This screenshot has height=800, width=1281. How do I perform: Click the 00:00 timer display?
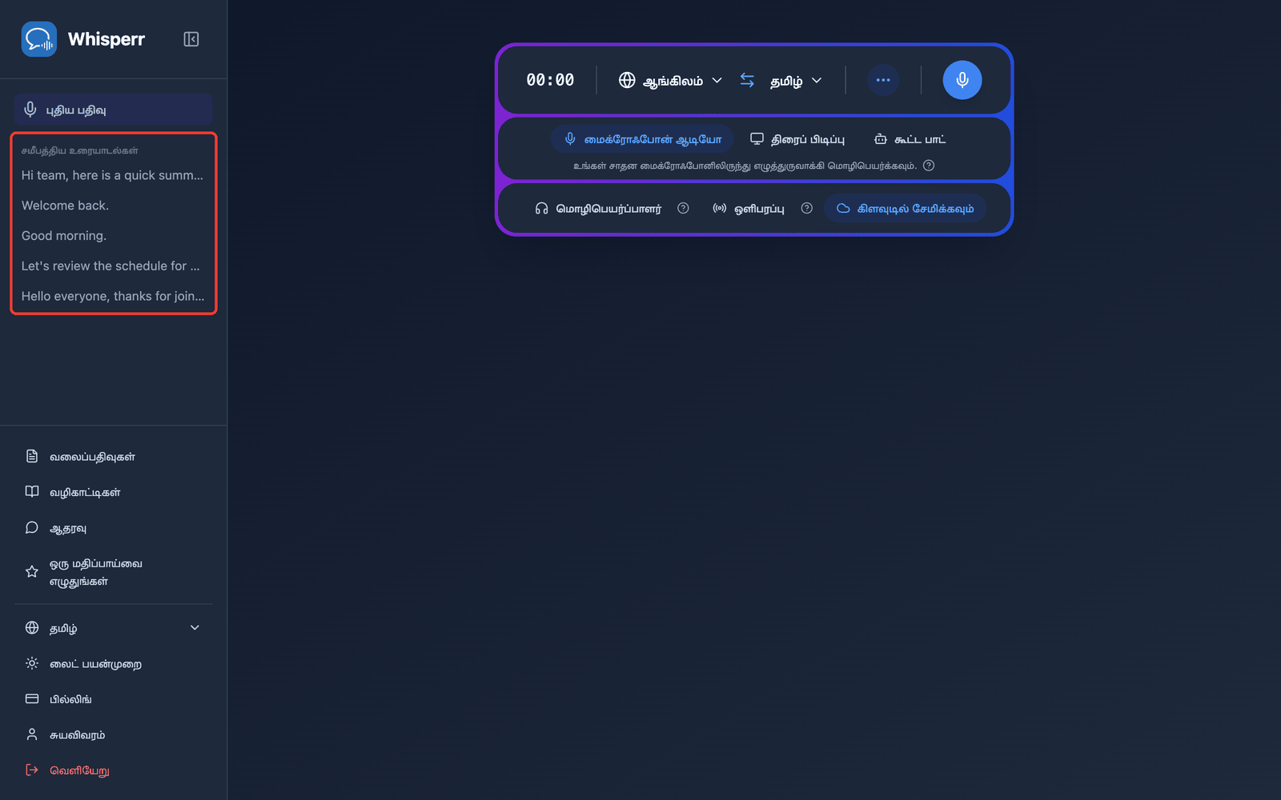[550, 80]
